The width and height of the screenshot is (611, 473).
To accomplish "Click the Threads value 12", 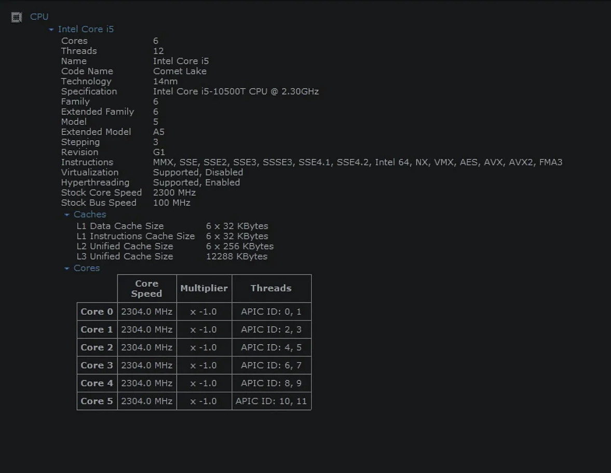I will click(158, 51).
